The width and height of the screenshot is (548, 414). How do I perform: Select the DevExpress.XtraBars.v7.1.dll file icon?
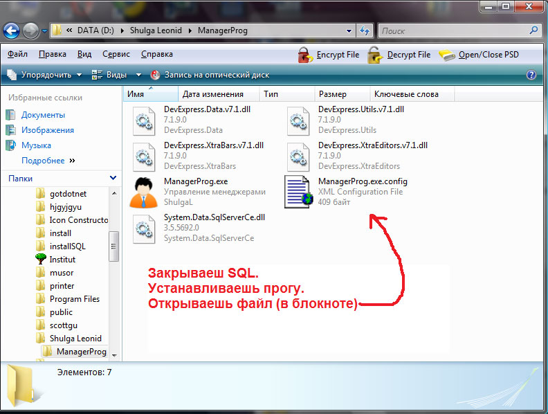(144, 157)
